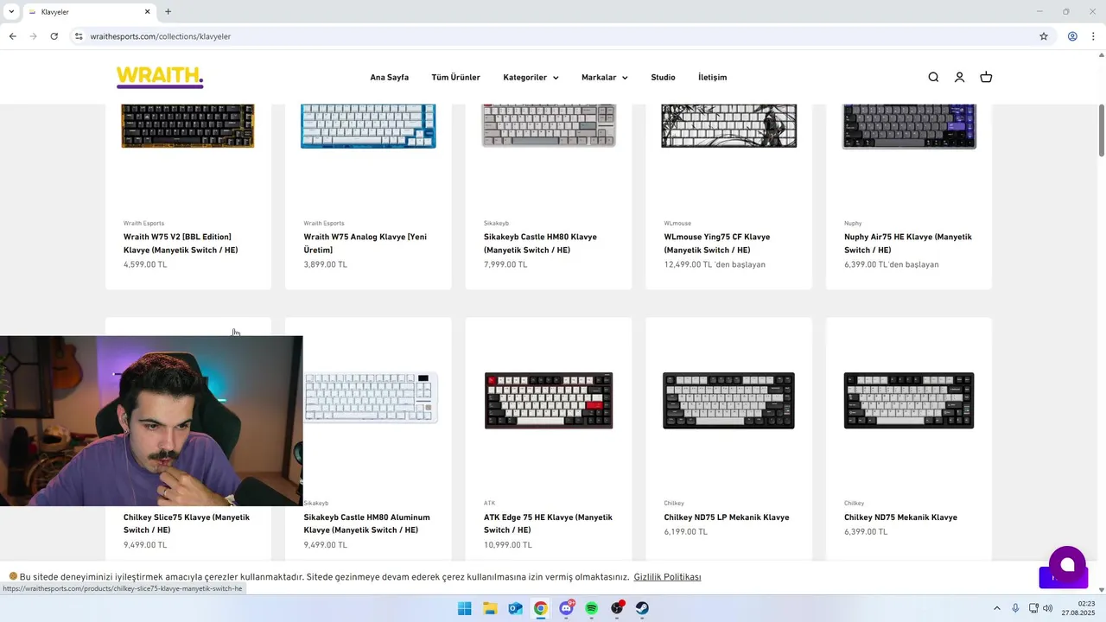
Task: Open Chilkey ND75 LP Mekanik Klavye
Action: coord(727,517)
